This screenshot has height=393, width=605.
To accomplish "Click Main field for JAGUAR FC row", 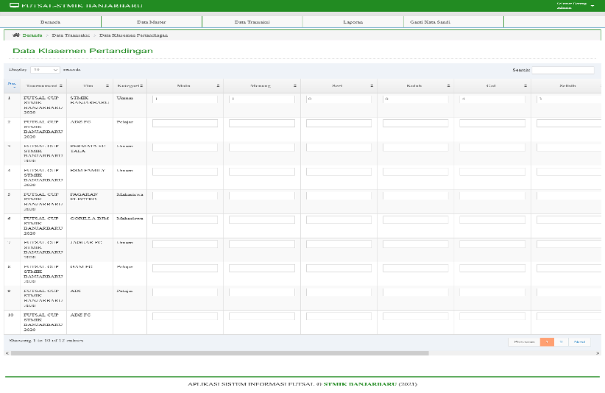I will [x=185, y=244].
